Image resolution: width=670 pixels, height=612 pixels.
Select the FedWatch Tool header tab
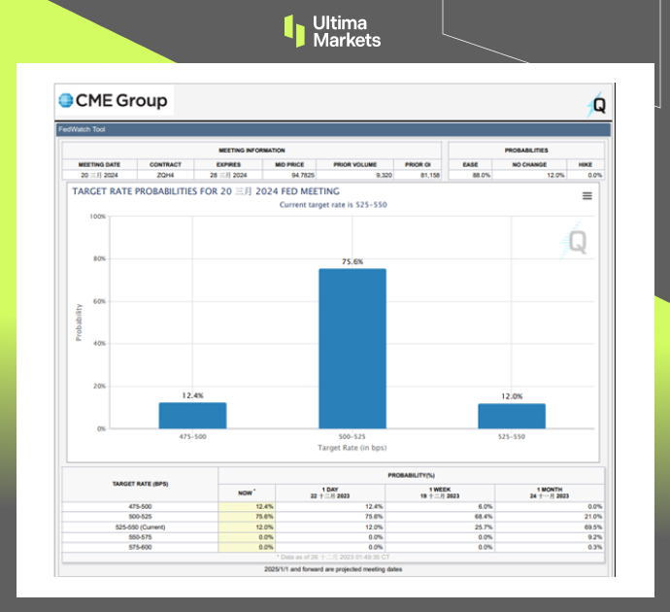tap(83, 129)
